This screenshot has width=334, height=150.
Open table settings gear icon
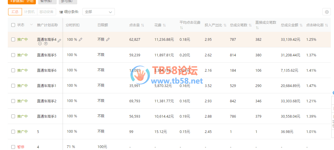pos(327,12)
